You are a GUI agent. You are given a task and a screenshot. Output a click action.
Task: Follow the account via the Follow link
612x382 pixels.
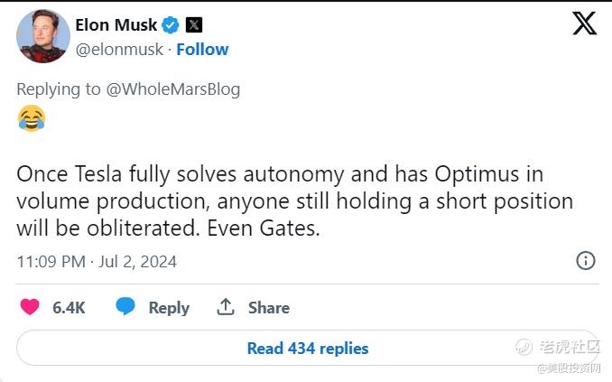(x=202, y=50)
